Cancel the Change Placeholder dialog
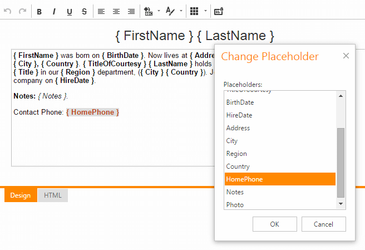The image size is (365, 250). 323,224
